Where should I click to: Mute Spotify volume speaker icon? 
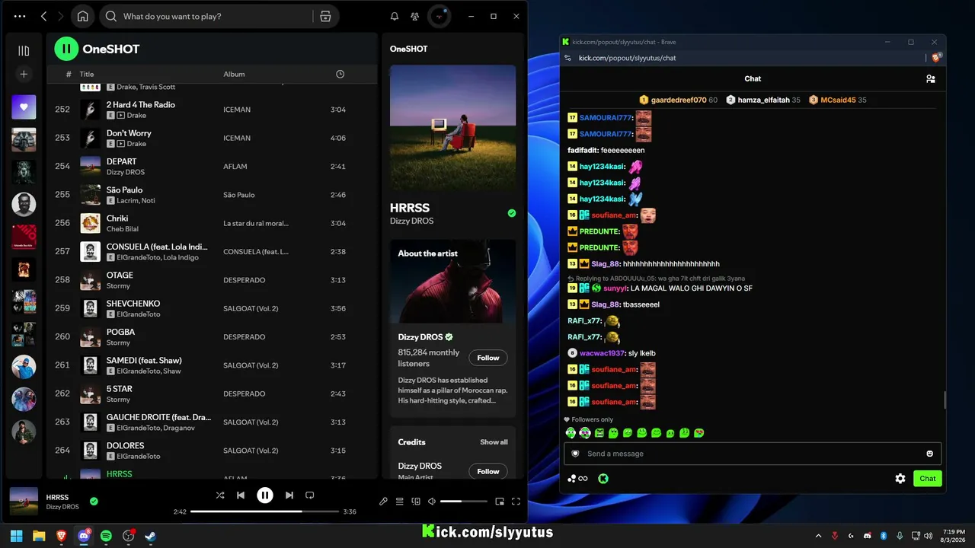[432, 502]
